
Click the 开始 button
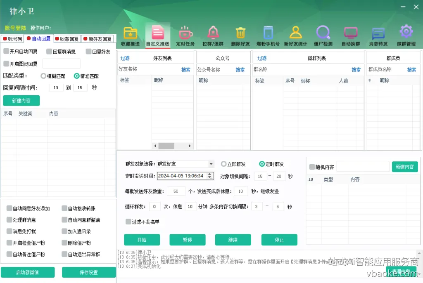[x=142, y=240]
